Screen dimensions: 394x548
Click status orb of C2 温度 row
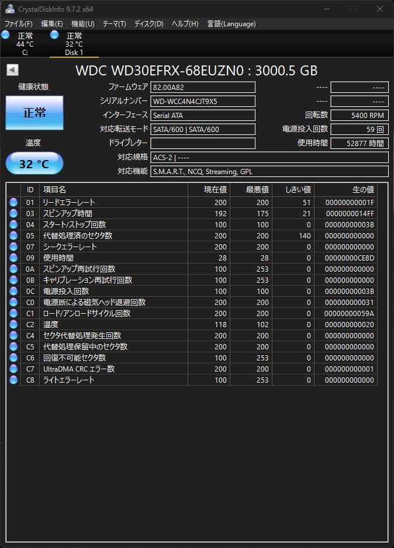click(13, 324)
